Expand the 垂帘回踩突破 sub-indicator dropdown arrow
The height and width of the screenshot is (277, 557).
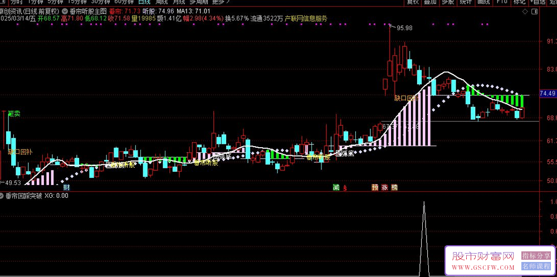(x=2, y=196)
